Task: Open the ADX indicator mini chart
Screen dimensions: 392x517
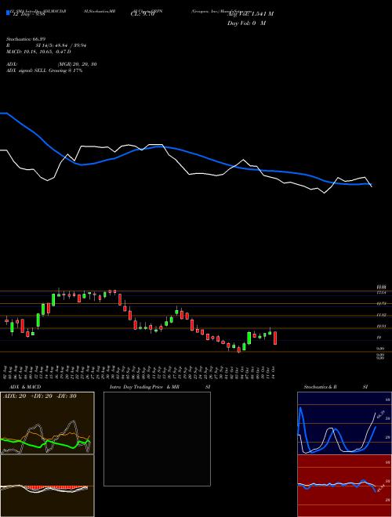Action: [47, 423]
